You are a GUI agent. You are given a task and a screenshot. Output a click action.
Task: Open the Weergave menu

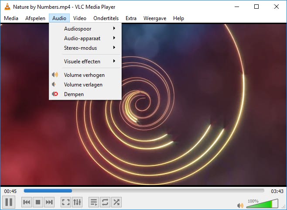point(155,18)
